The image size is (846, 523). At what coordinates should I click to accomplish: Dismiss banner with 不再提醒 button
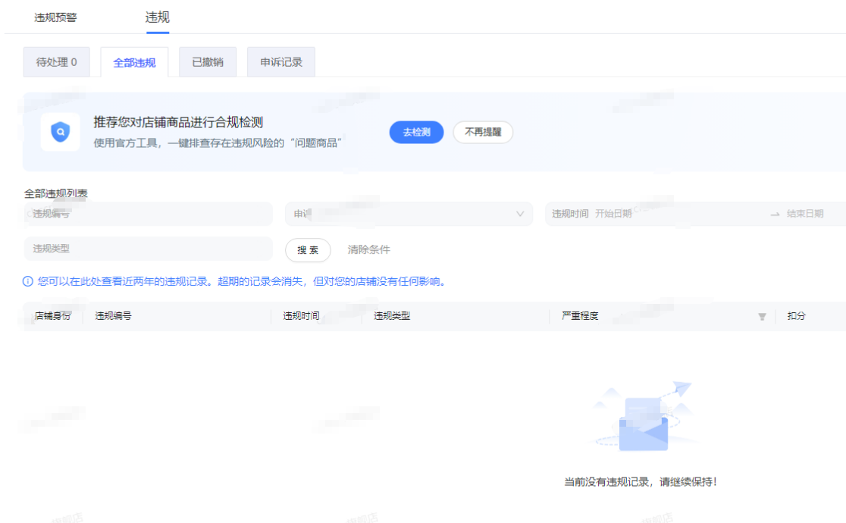[483, 132]
